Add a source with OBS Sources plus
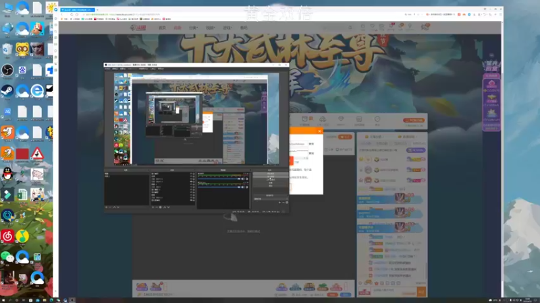The width and height of the screenshot is (540, 303). (153, 207)
